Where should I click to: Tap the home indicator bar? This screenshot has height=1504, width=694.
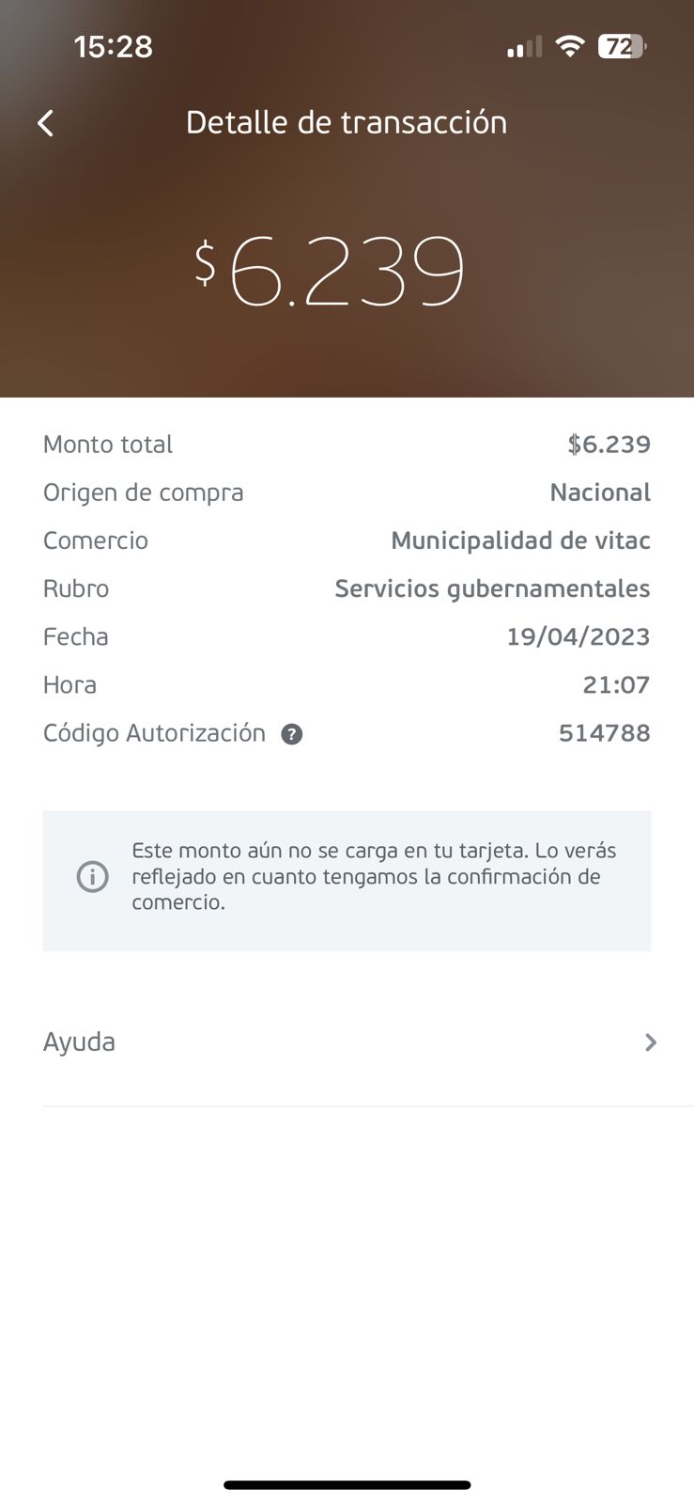(x=347, y=1485)
